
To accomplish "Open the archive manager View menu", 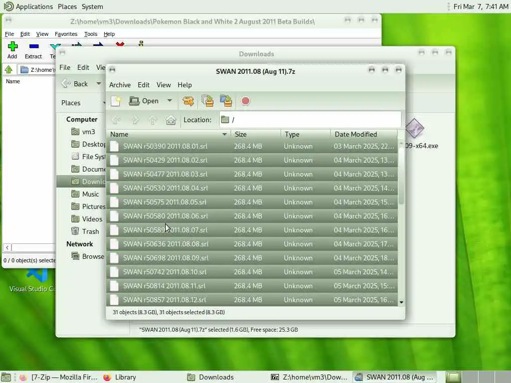I will tap(164, 85).
